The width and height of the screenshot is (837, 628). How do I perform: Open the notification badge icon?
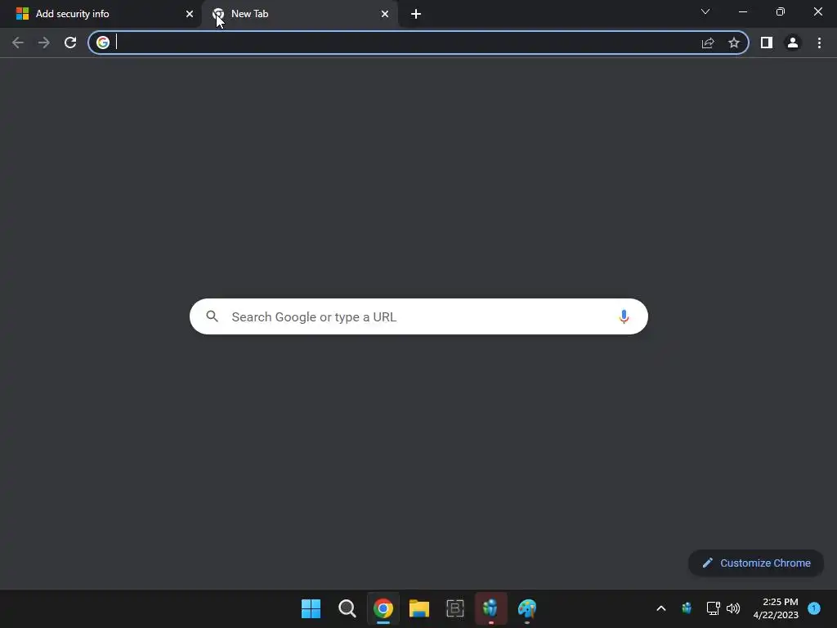click(814, 608)
